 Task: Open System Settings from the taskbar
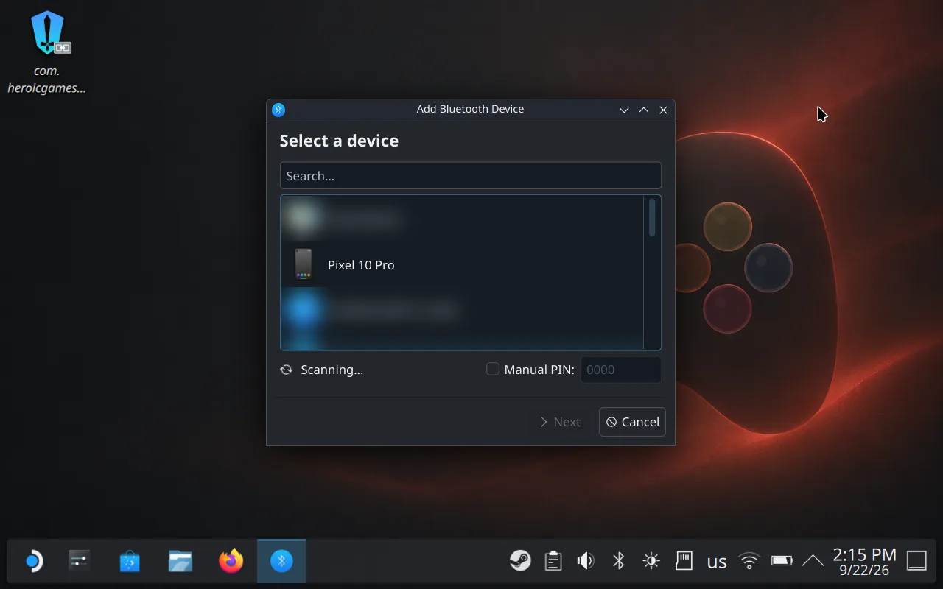[79, 562]
